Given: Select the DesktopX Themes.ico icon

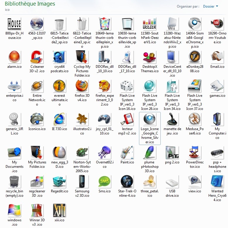Looking at the screenshot, I should [x=150, y=57].
